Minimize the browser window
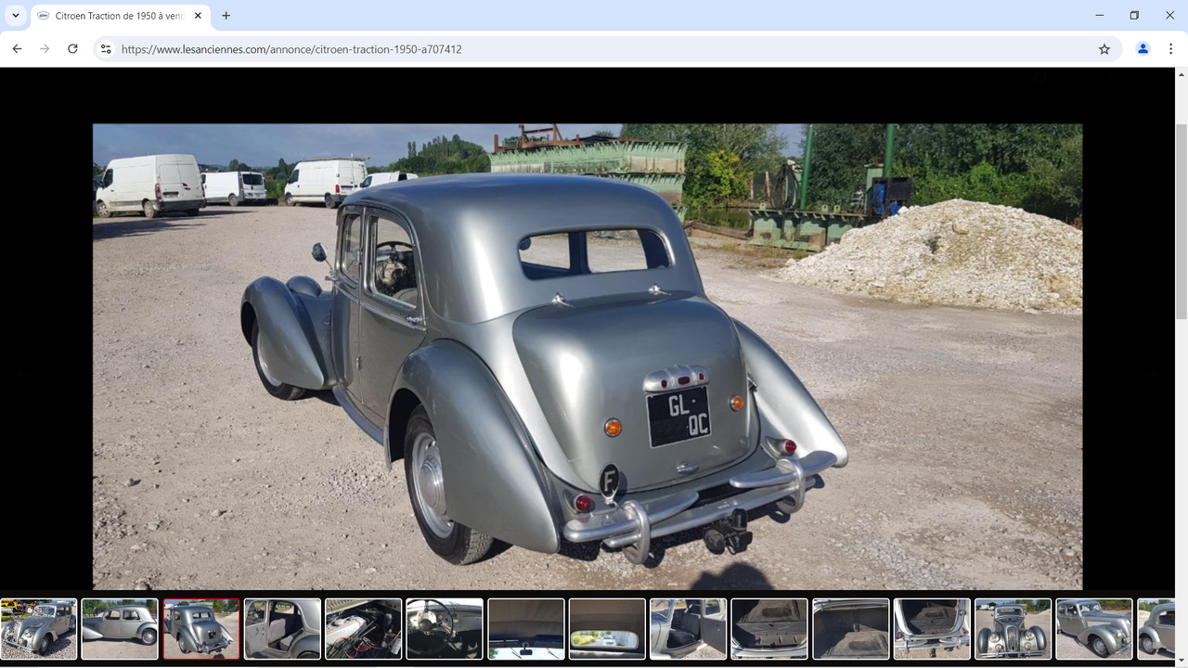 [1100, 16]
